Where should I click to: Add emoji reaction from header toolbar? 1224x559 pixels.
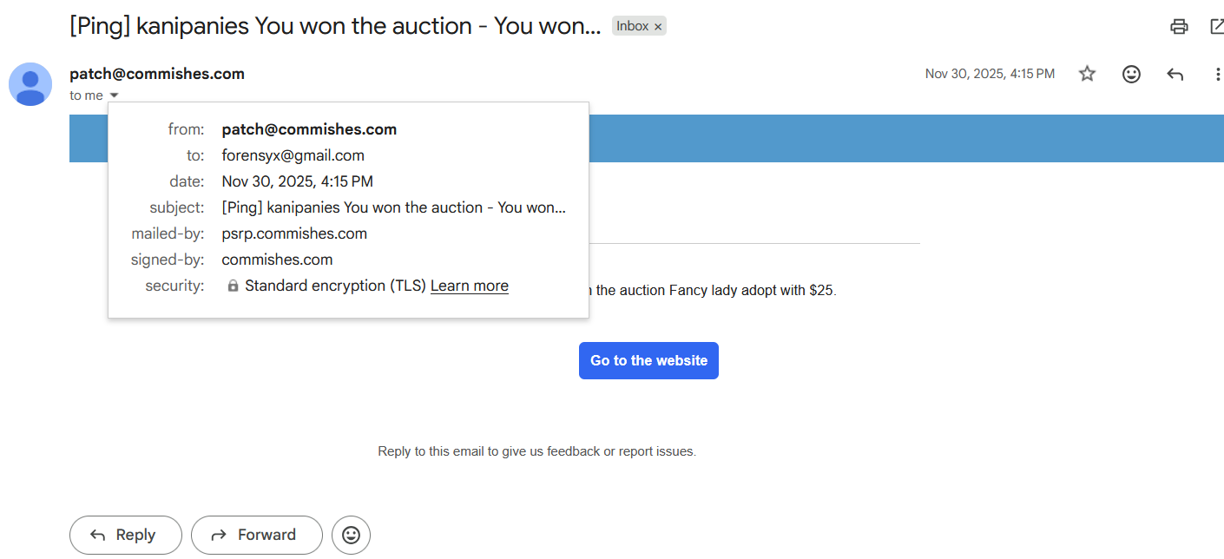coord(1131,74)
